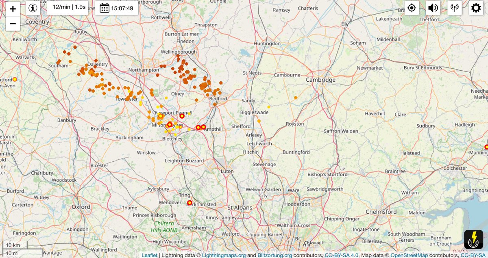This screenshot has width=488, height=258.
Task: Click the yellow strike marker near Stratford-on-Avon
Action: pos(15,79)
